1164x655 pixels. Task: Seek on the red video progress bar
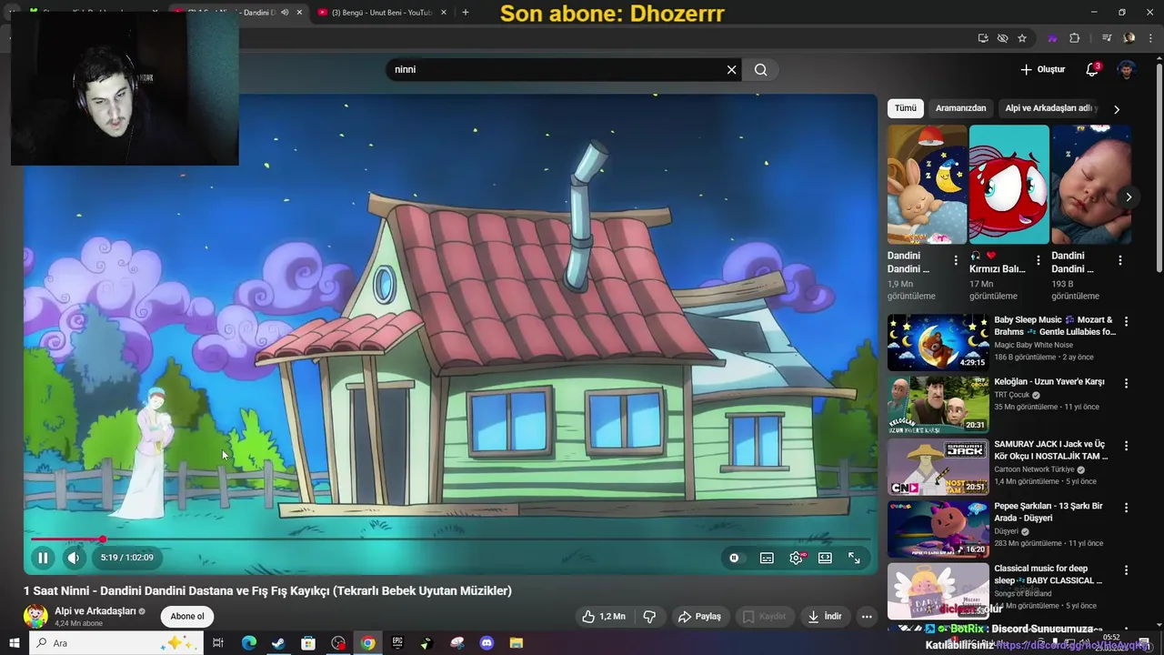click(451, 539)
